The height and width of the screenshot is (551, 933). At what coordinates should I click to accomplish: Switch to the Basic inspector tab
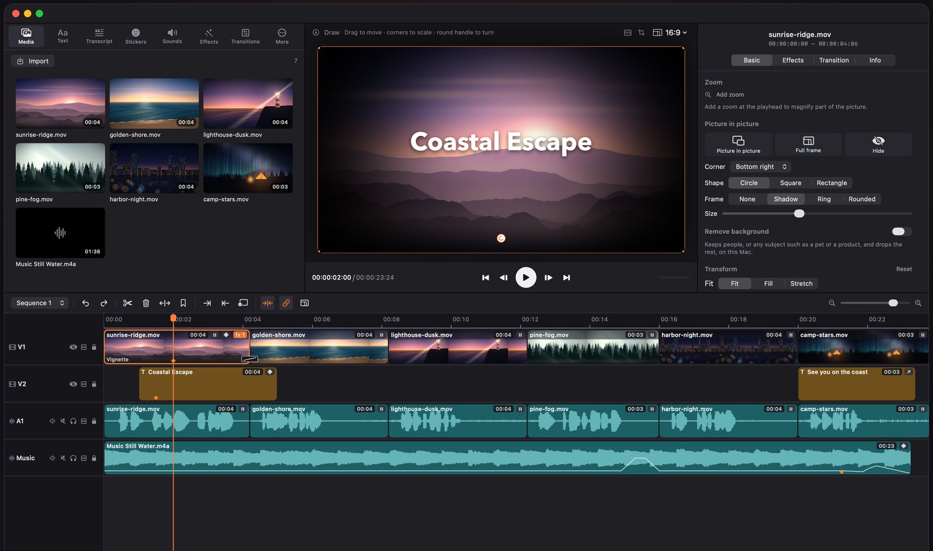752,60
